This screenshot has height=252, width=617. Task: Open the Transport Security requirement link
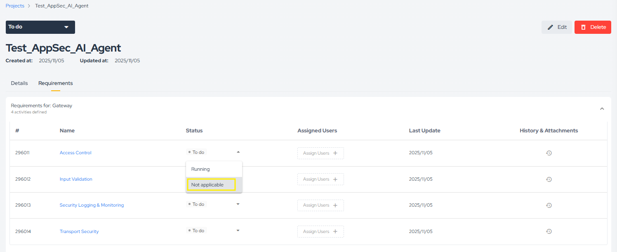click(79, 232)
